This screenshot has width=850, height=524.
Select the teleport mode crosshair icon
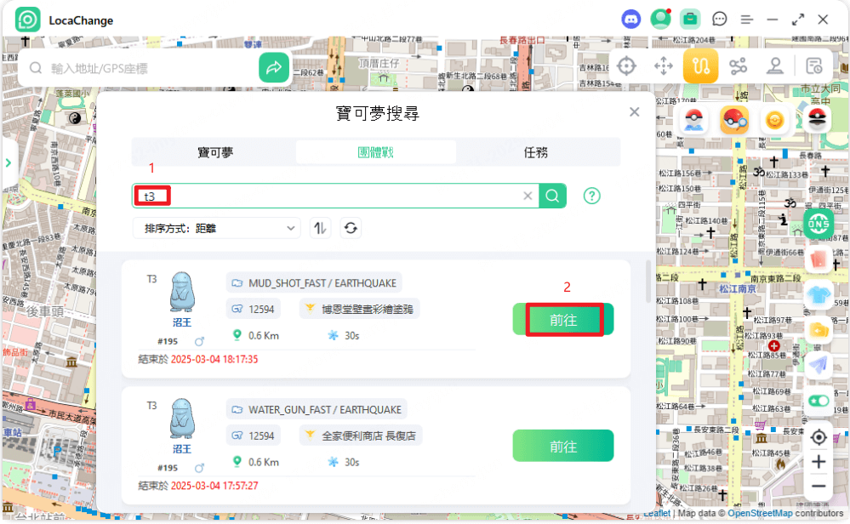click(x=626, y=66)
